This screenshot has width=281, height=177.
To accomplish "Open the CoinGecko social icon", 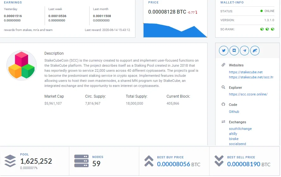I will (255, 51).
